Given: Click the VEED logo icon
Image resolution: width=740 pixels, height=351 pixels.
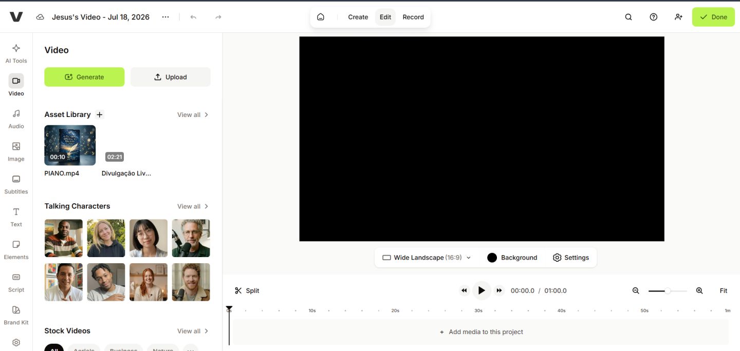Looking at the screenshot, I should coord(16,17).
